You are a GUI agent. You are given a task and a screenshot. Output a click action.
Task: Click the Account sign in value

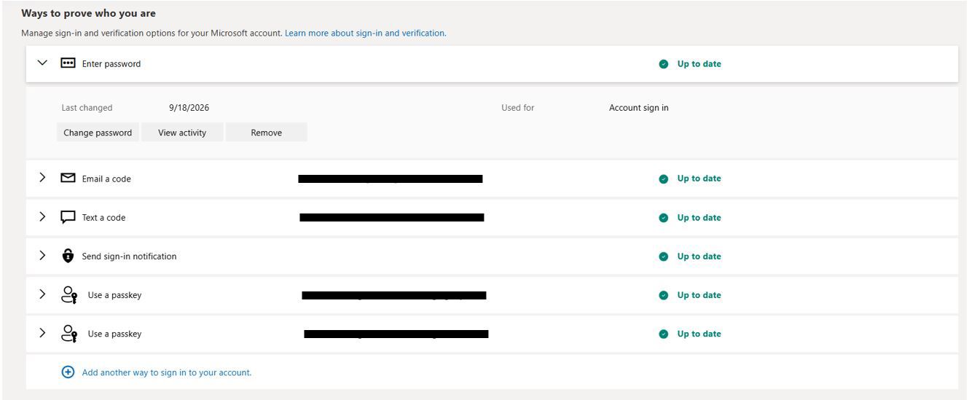pyautogui.click(x=639, y=108)
